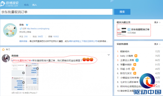
Task: Open hot search 陈羽凡发文
Action: 126,73
